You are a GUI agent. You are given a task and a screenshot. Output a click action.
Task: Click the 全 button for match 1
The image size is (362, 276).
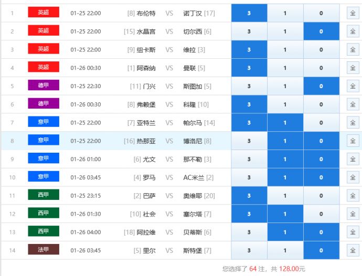353,13
